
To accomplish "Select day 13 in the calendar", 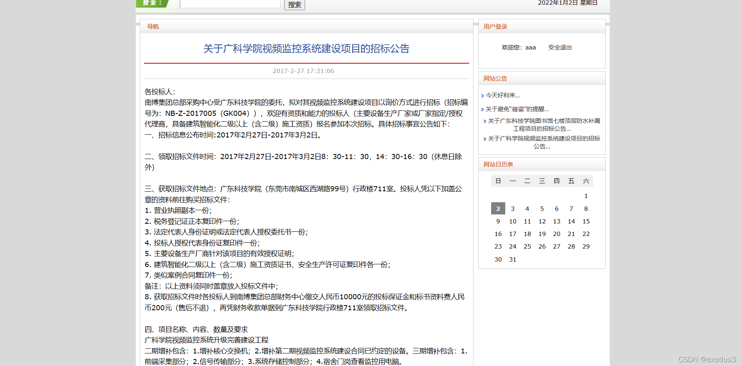I will [x=557, y=221].
